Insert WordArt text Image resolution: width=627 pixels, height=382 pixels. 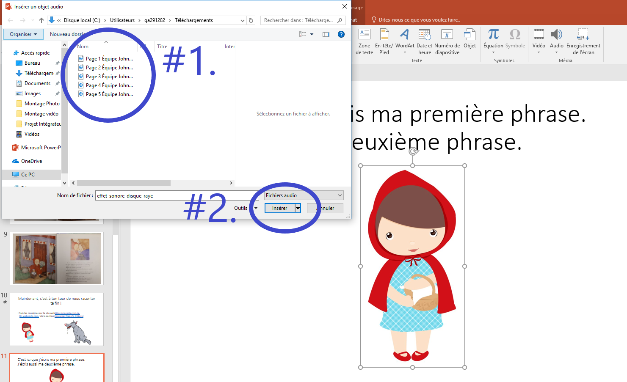pyautogui.click(x=405, y=41)
